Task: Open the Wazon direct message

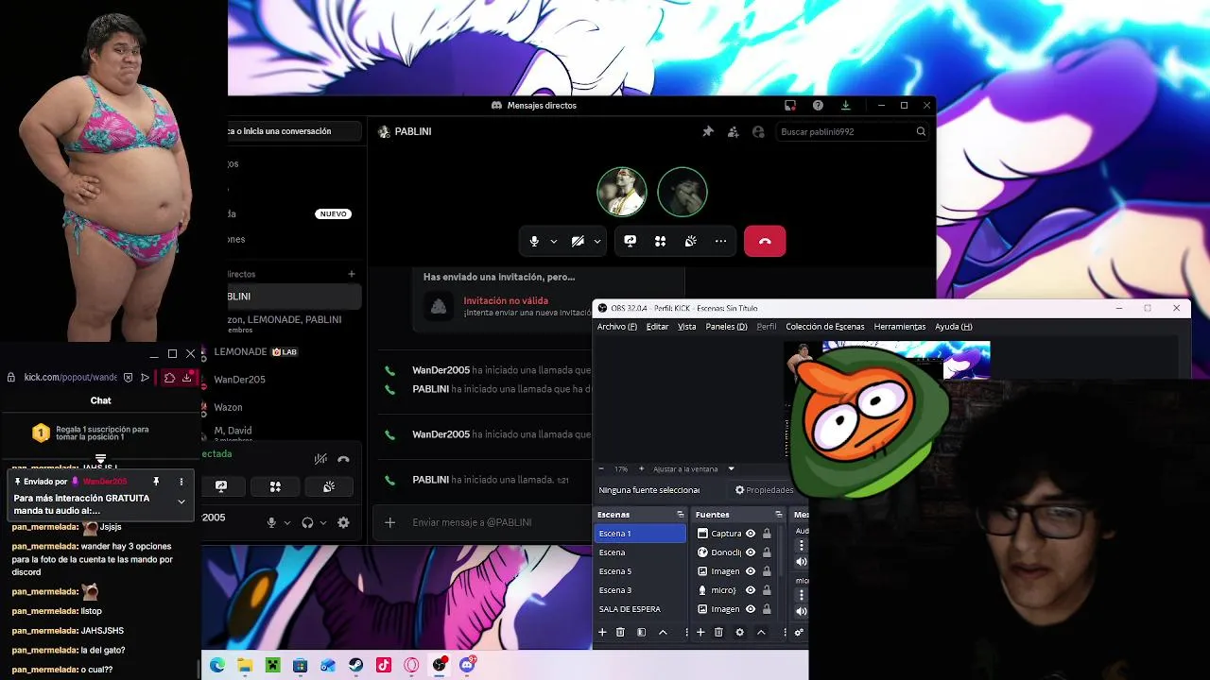Action: [228, 407]
